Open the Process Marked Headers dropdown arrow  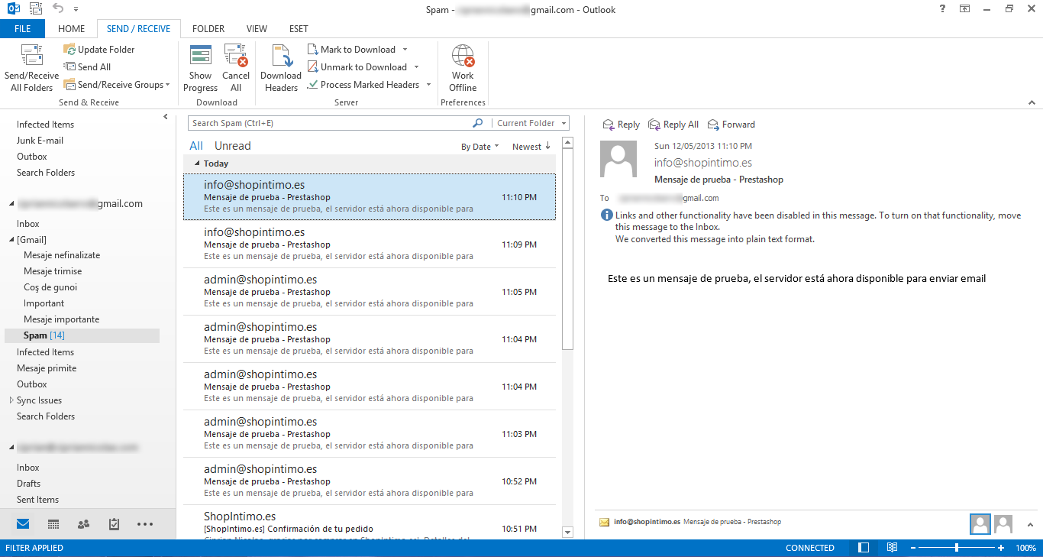(428, 85)
